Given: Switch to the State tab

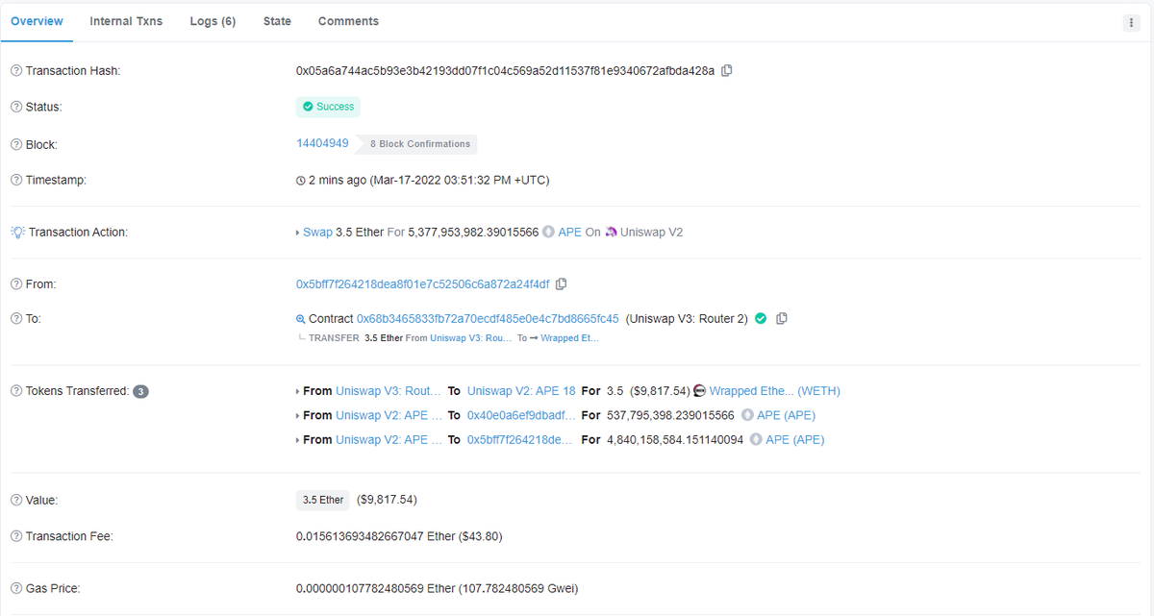Looking at the screenshot, I should pos(277,21).
